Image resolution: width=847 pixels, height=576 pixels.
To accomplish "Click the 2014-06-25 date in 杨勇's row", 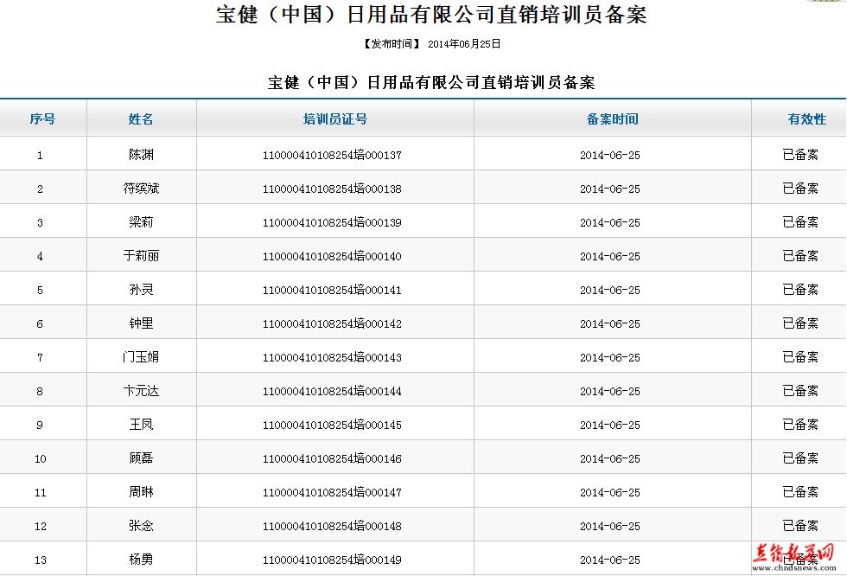I will [x=610, y=560].
